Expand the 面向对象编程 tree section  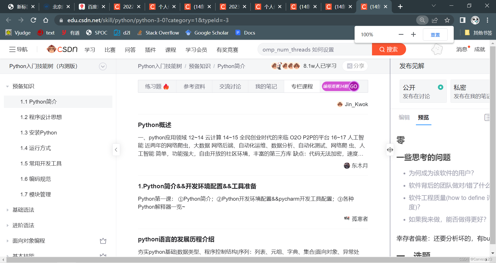[7, 241]
